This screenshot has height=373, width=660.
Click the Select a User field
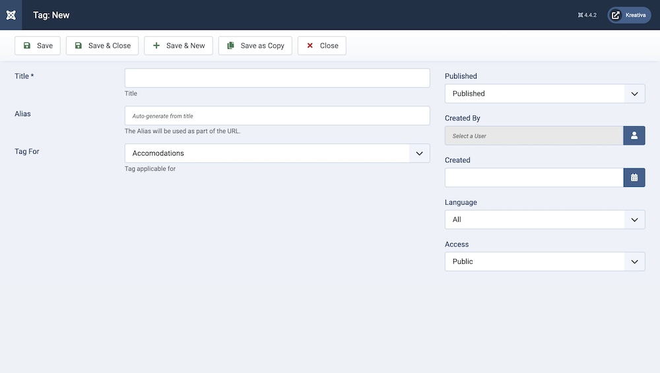click(534, 136)
